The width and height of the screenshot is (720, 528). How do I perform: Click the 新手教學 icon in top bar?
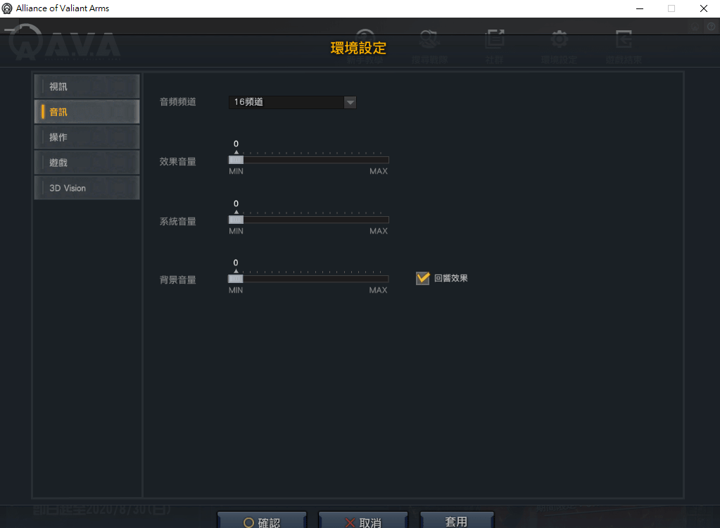365,41
